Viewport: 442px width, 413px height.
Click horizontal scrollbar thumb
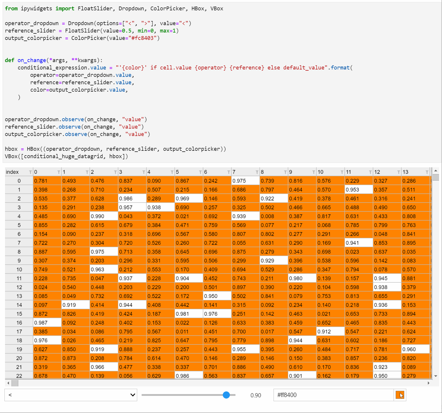pos(15,383)
